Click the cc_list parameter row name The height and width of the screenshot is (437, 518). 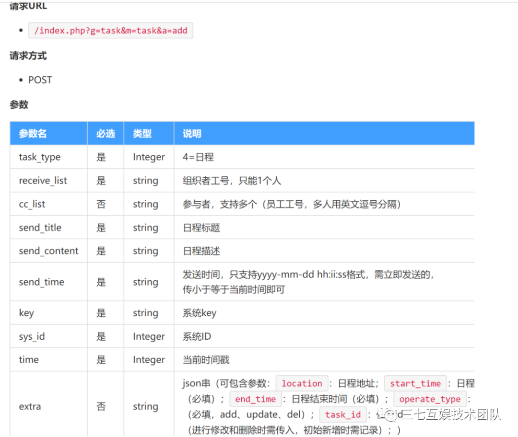pos(32,204)
